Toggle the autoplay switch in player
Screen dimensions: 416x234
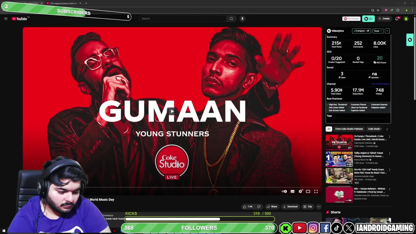pos(284,191)
